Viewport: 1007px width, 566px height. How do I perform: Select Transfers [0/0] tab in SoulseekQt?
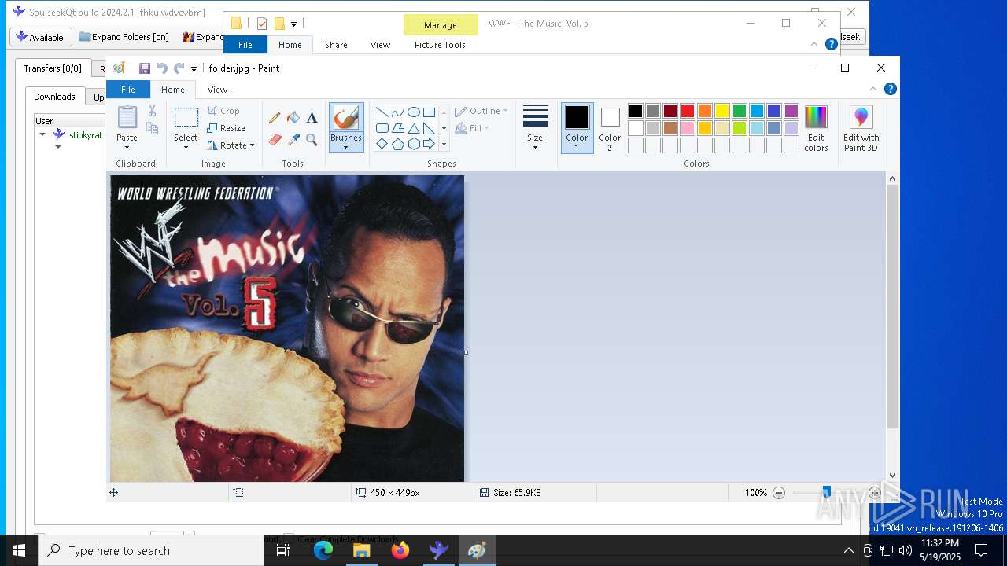53,68
